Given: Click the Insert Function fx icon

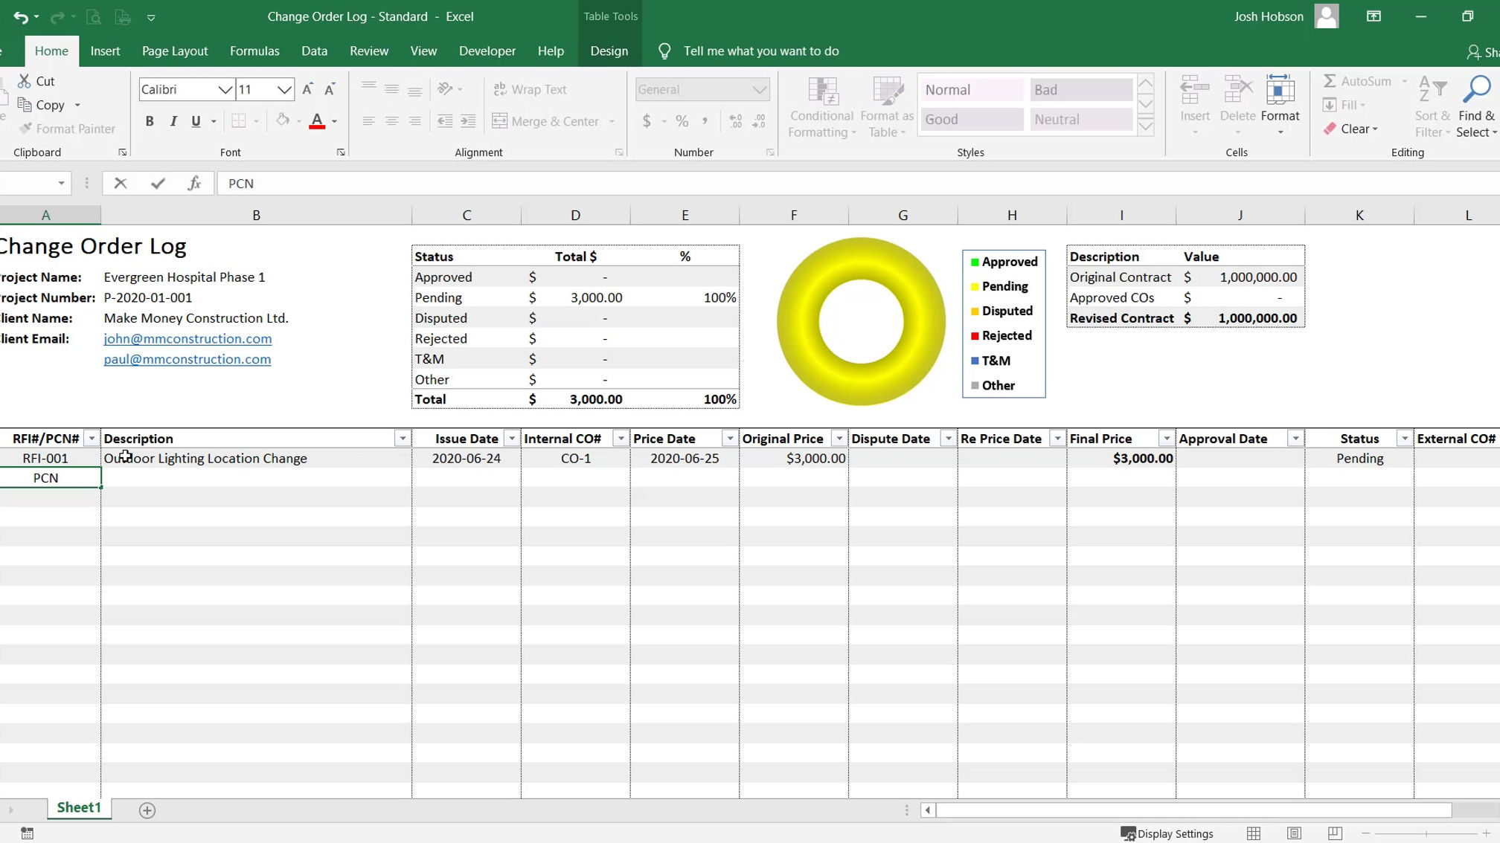Looking at the screenshot, I should (194, 183).
